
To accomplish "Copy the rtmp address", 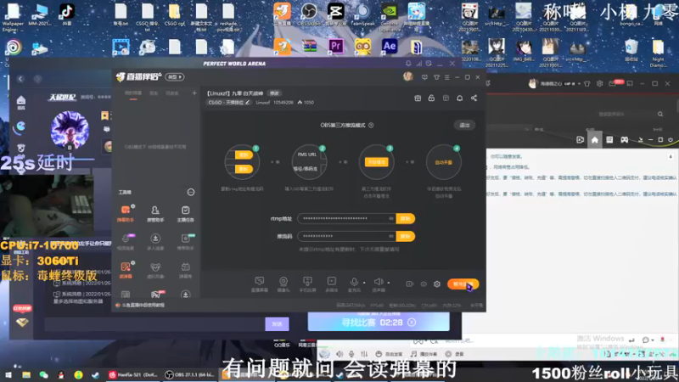I will pos(406,219).
